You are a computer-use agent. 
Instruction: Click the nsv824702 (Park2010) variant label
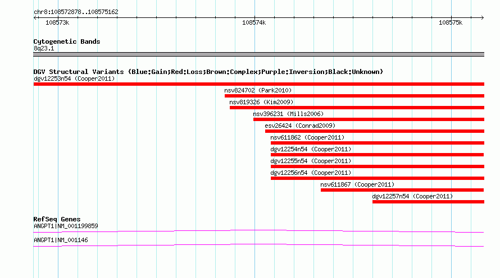coord(258,90)
